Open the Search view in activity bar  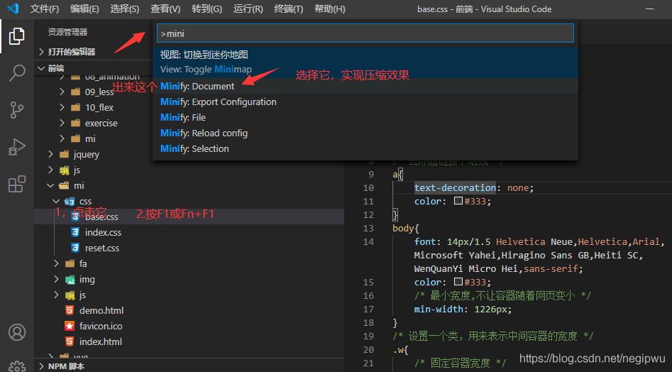pos(17,73)
